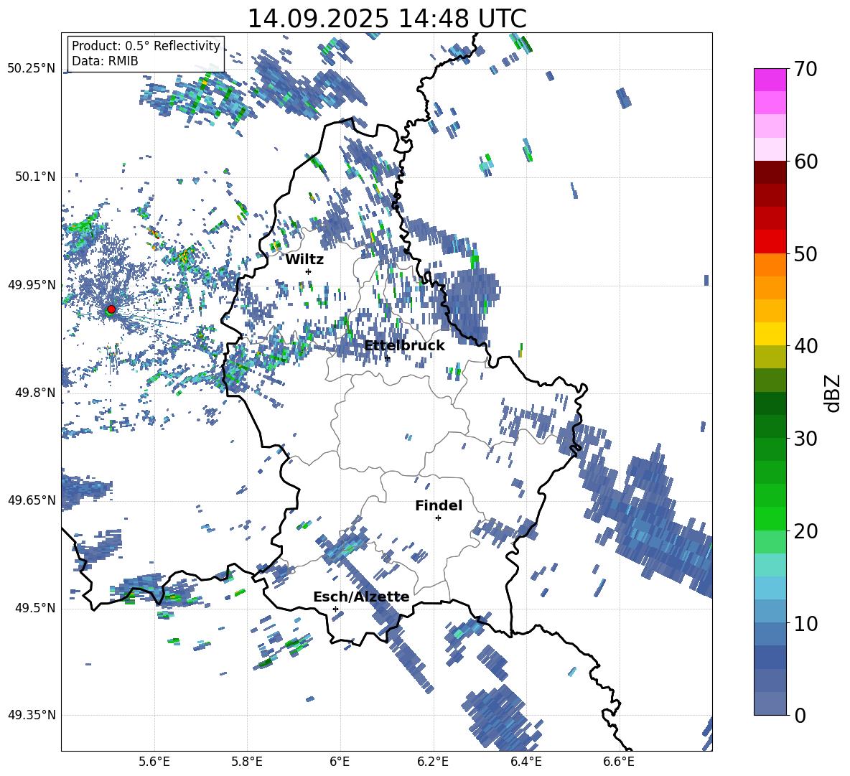Click the Findel city label
Screen dimensions: 850x776
click(x=438, y=505)
